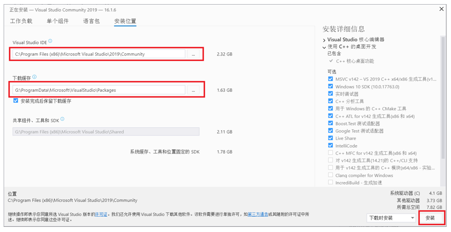Click the disabled shared components path field
Image resolution: width=451 pixels, height=232 pixels.
click(106, 132)
